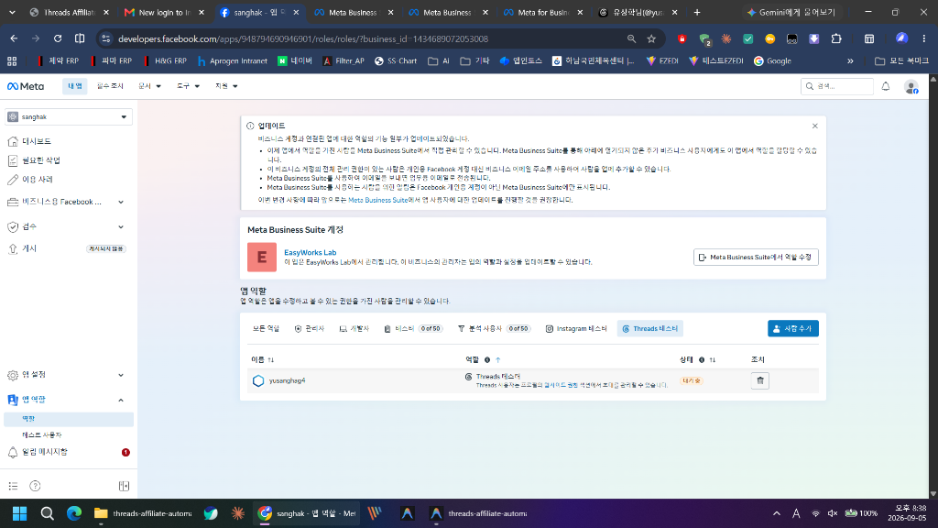Click the EasyWorks Lab E thumbnail
This screenshot has height=528, width=938.
[x=262, y=257]
